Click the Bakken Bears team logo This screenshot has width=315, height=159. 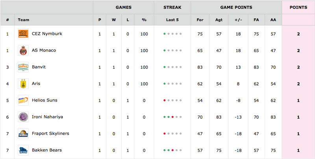pyautogui.click(x=23, y=150)
